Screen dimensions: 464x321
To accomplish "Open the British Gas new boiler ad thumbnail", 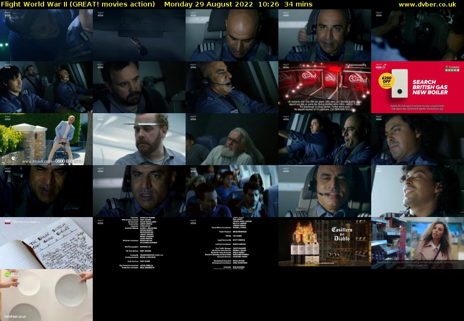I will click(418, 87).
